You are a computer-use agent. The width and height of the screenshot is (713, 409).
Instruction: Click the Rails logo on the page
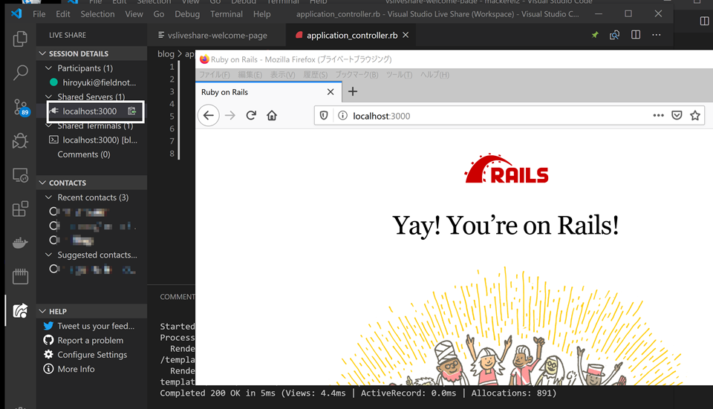click(x=506, y=168)
